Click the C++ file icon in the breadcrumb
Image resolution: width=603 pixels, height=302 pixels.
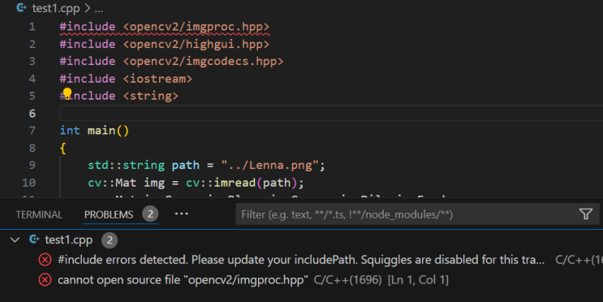click(22, 7)
